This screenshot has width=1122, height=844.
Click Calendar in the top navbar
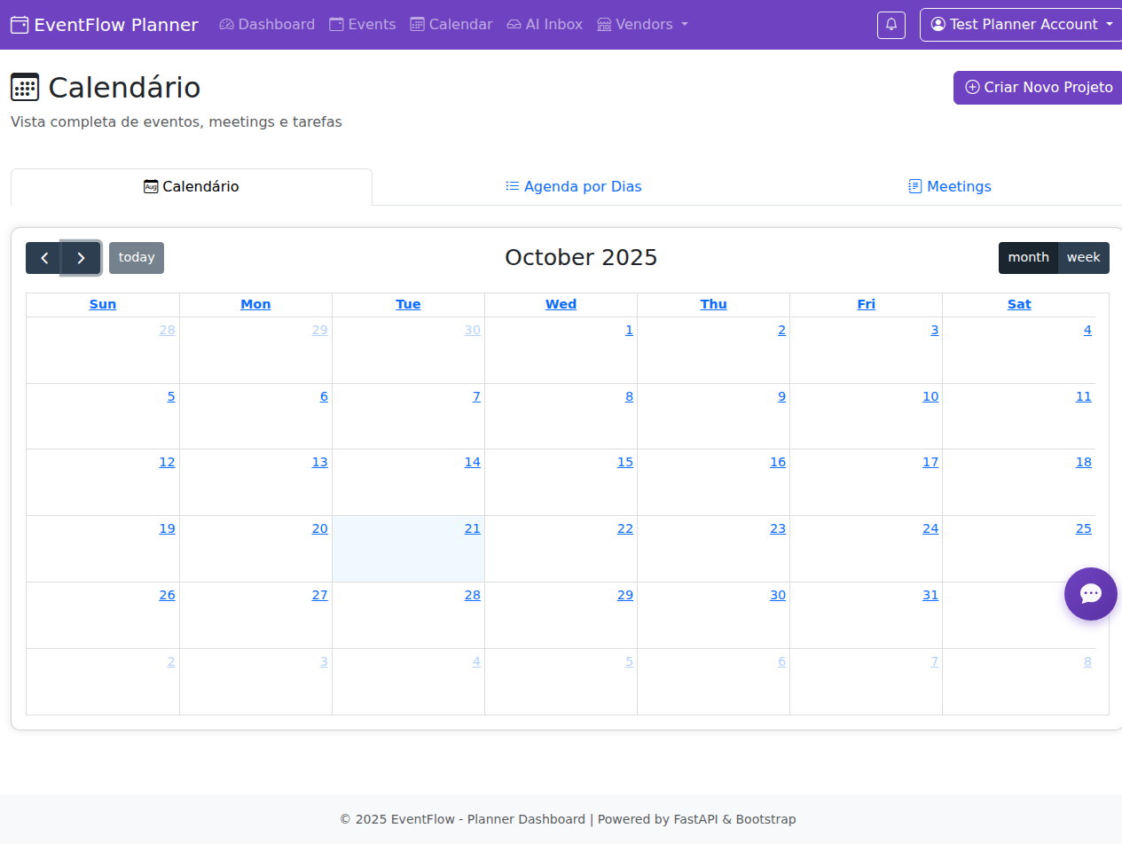pos(451,25)
